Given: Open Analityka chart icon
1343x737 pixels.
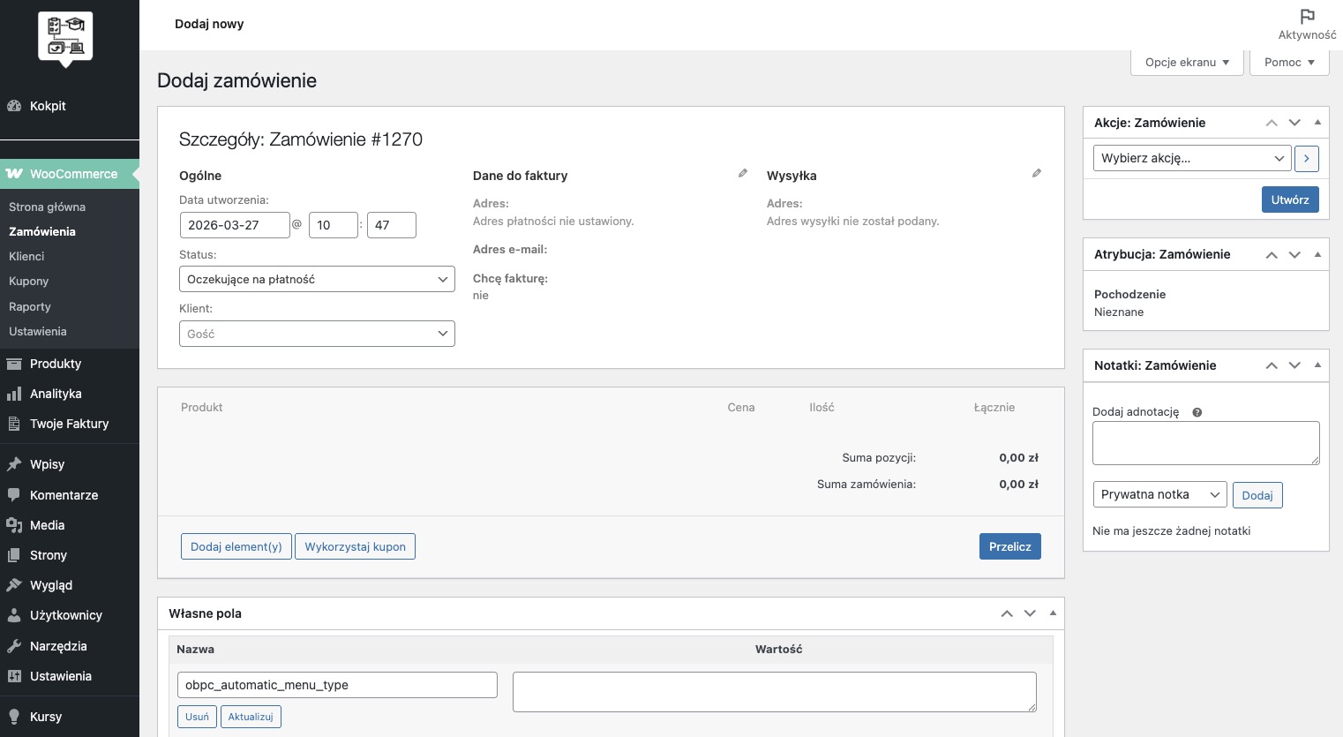Looking at the screenshot, I should pos(14,394).
